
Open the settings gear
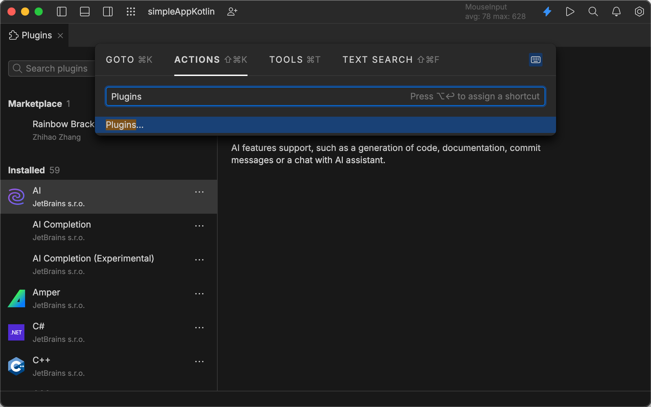[x=639, y=12]
